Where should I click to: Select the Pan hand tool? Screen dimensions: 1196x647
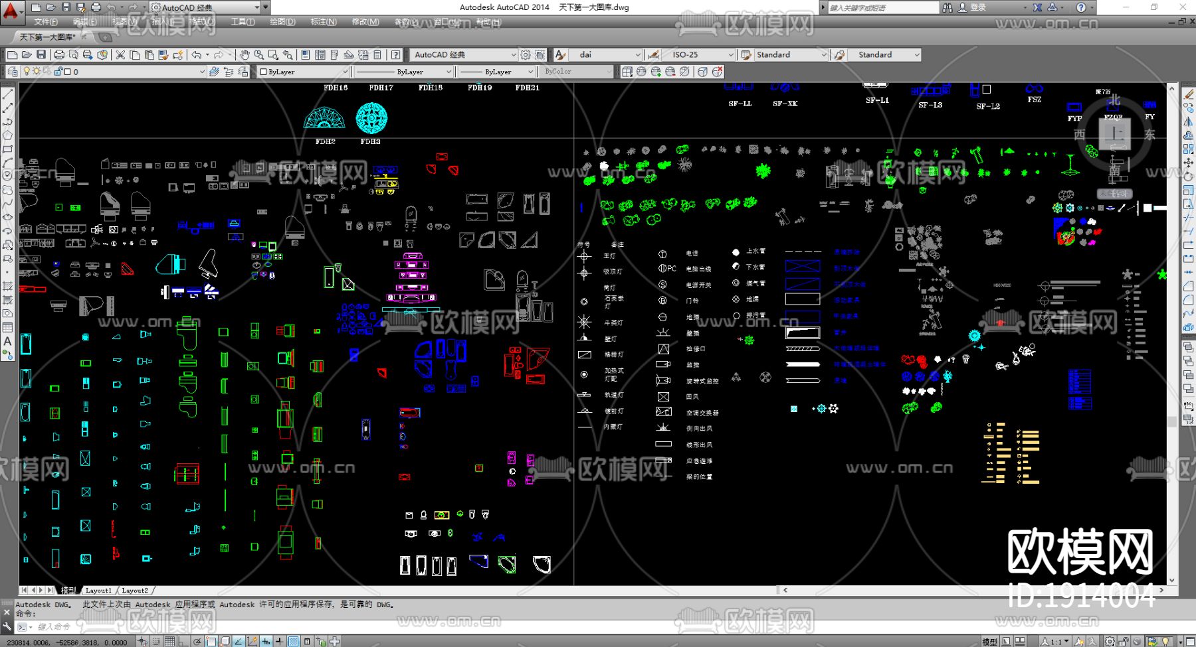(245, 54)
